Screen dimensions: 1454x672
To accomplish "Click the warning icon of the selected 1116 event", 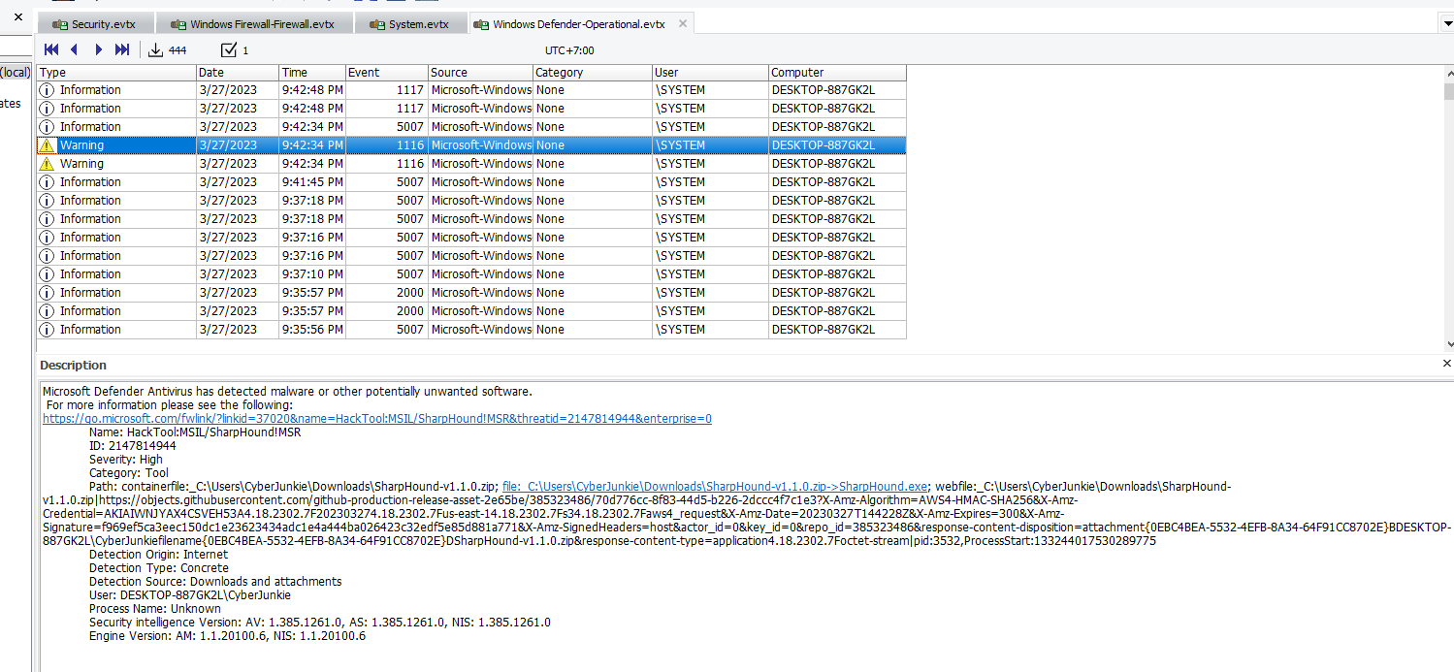I will point(47,145).
